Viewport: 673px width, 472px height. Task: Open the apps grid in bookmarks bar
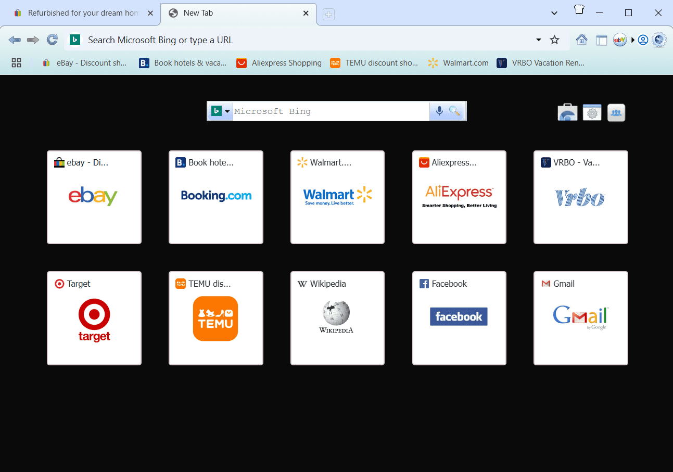(16, 63)
